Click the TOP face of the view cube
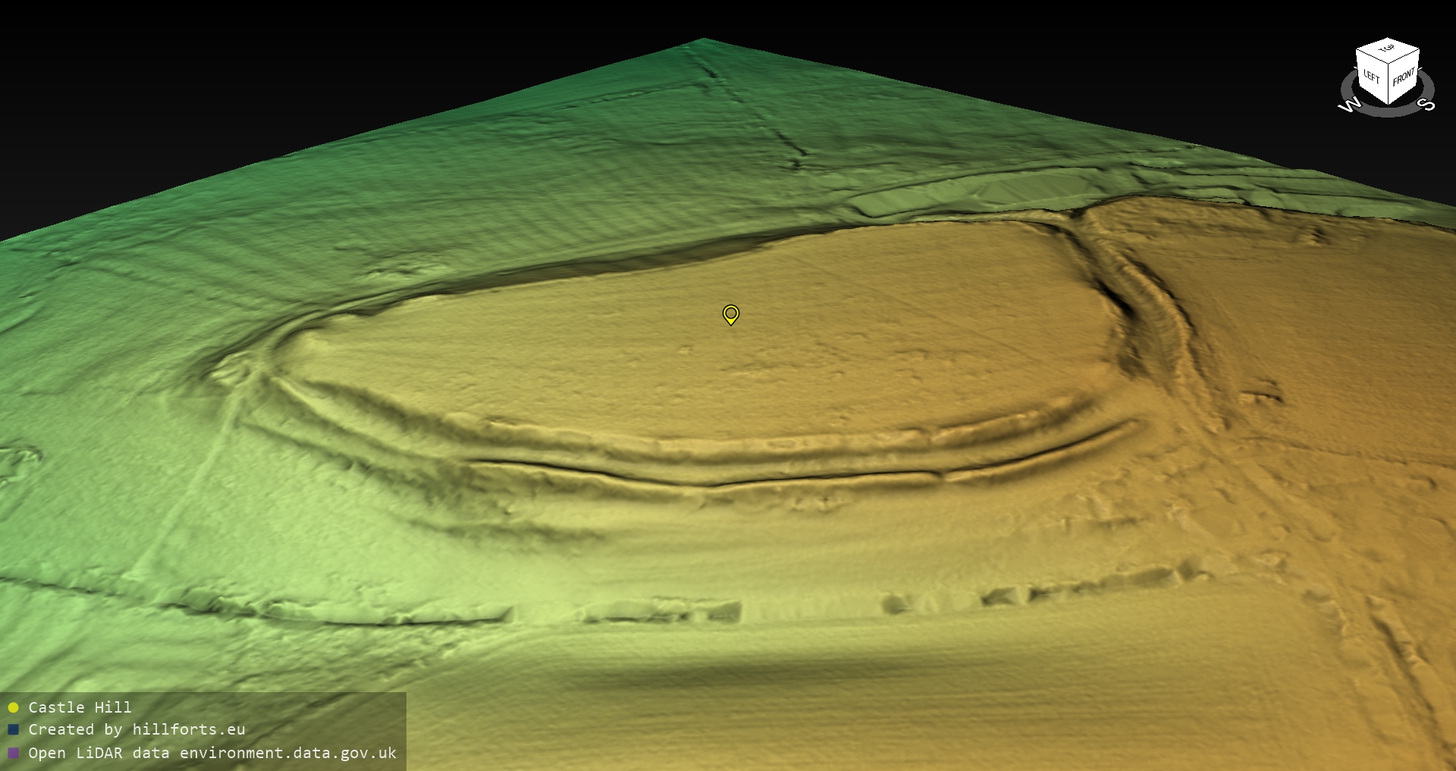The image size is (1456, 771). click(1387, 50)
